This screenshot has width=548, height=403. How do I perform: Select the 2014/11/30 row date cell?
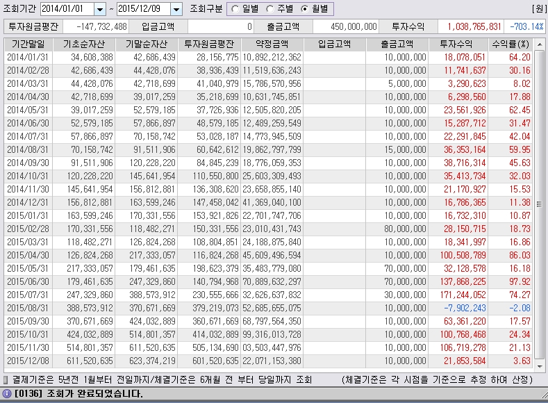(x=28, y=190)
